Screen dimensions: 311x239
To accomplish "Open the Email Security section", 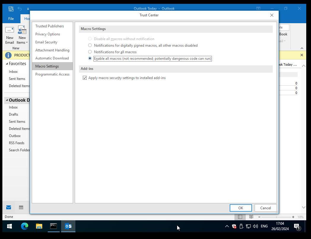I will point(46,42).
